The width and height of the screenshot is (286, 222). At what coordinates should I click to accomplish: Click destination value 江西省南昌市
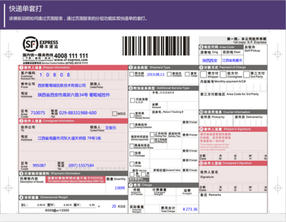(x=232, y=60)
